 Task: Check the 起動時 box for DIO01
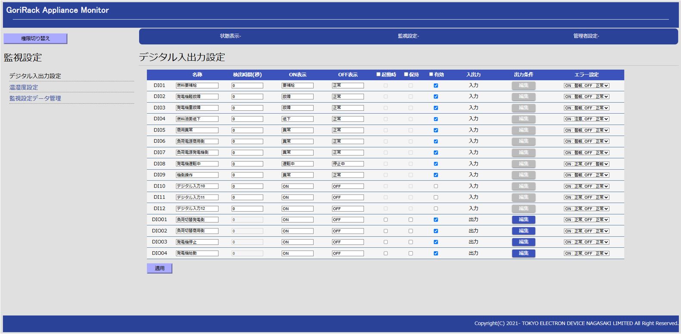coord(386,220)
